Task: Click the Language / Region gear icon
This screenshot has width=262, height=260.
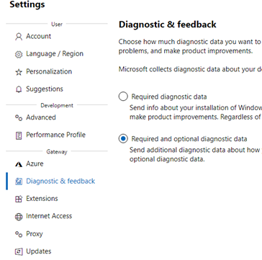Action: pos(19,54)
